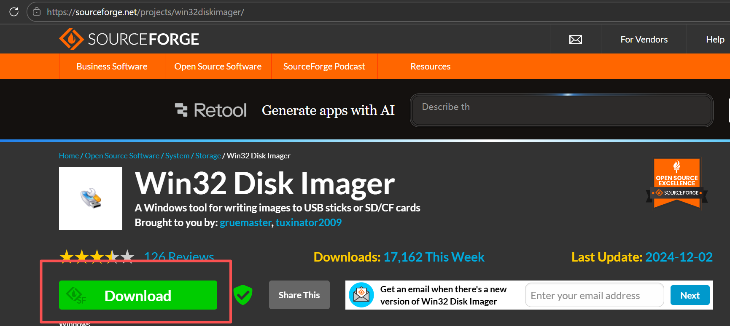730x326 pixels.
Task: Open the tuxinator2009 author profile
Action: [309, 222]
